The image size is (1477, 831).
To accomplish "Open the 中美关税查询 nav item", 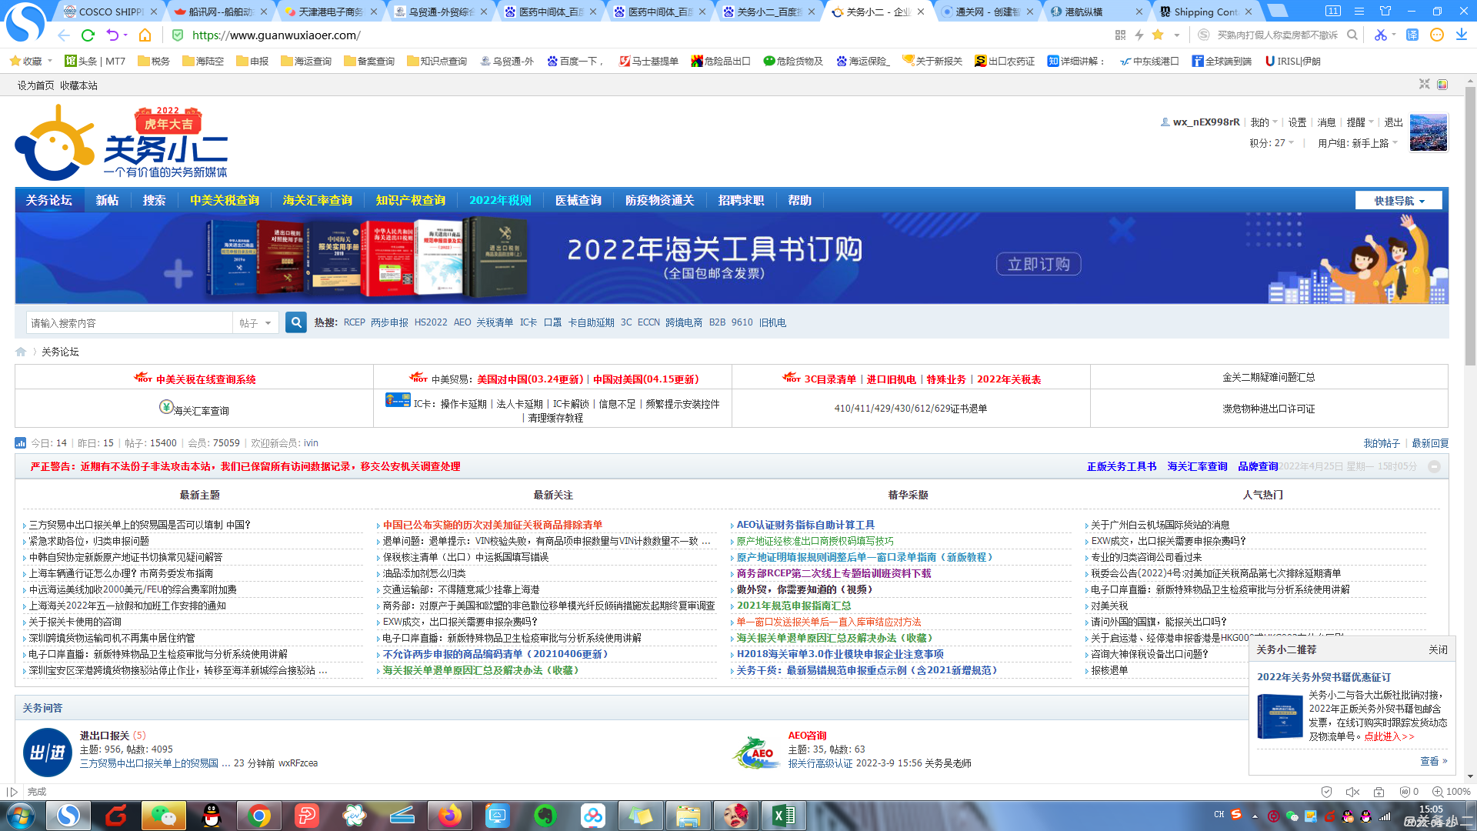I will pos(225,200).
